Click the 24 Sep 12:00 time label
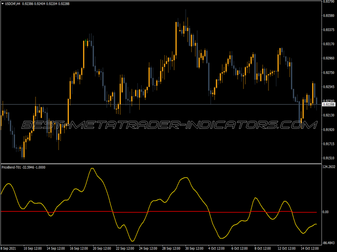The image size is (337, 252). point(148,249)
